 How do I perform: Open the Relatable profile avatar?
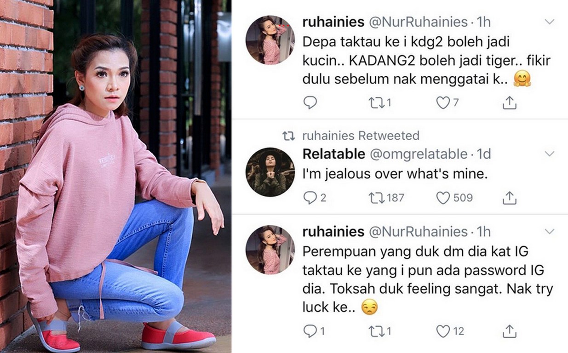coord(270,172)
